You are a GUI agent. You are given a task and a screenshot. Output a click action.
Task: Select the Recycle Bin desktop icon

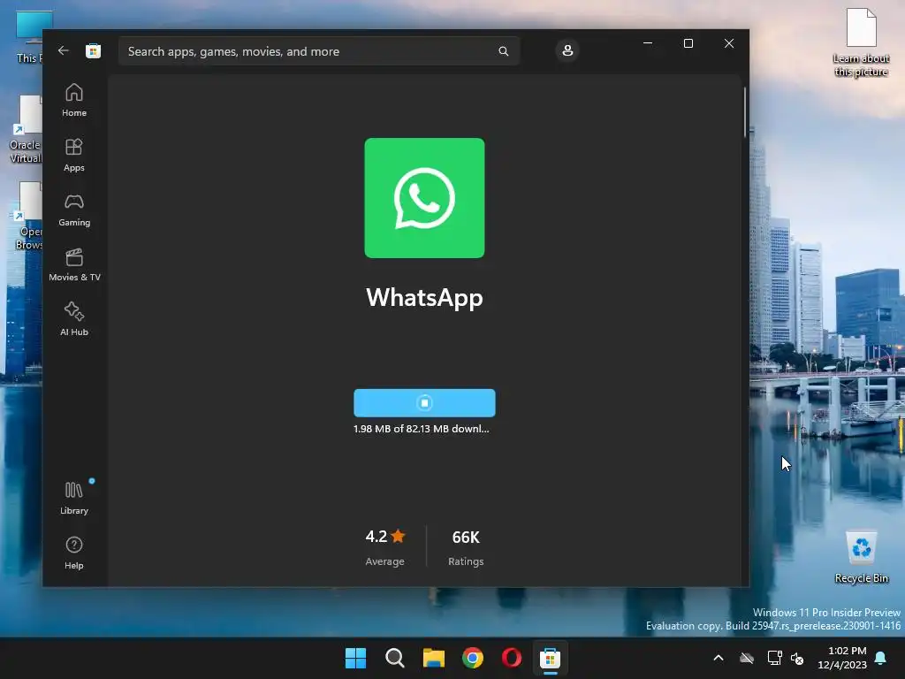(861, 558)
